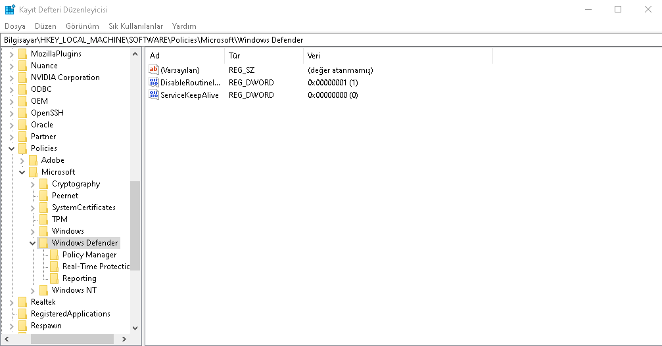662x346 pixels.
Task: Click REG_SZ type of the Varsayılan row
Action: 241,70
